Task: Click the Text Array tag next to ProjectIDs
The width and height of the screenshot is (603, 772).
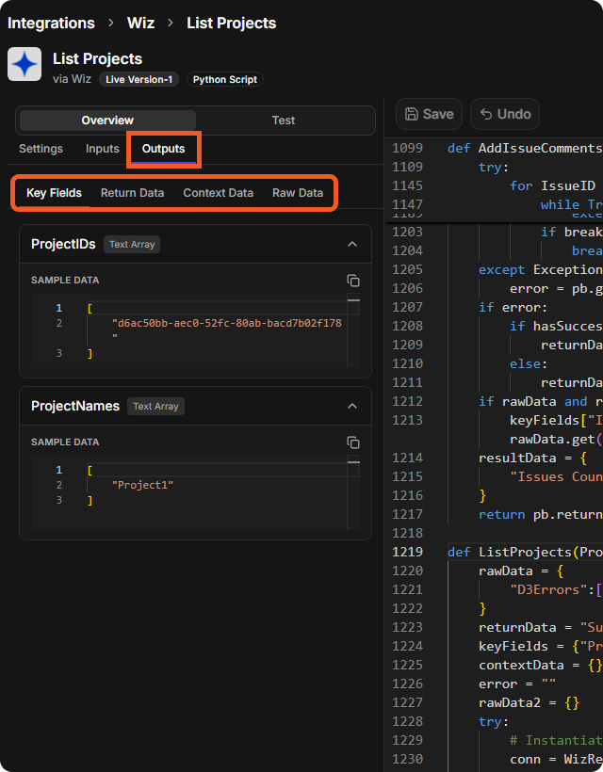Action: 132,244
